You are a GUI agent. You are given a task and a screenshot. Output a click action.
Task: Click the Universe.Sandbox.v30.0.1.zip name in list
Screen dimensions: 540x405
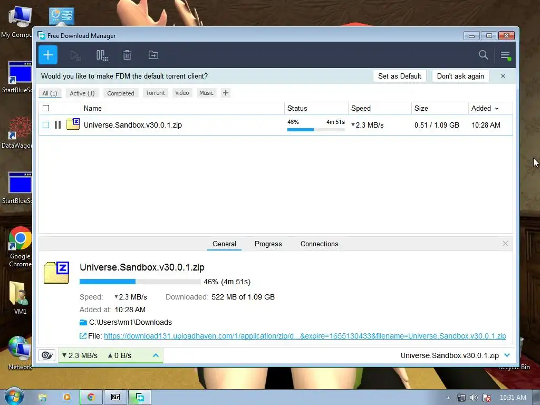(132, 125)
